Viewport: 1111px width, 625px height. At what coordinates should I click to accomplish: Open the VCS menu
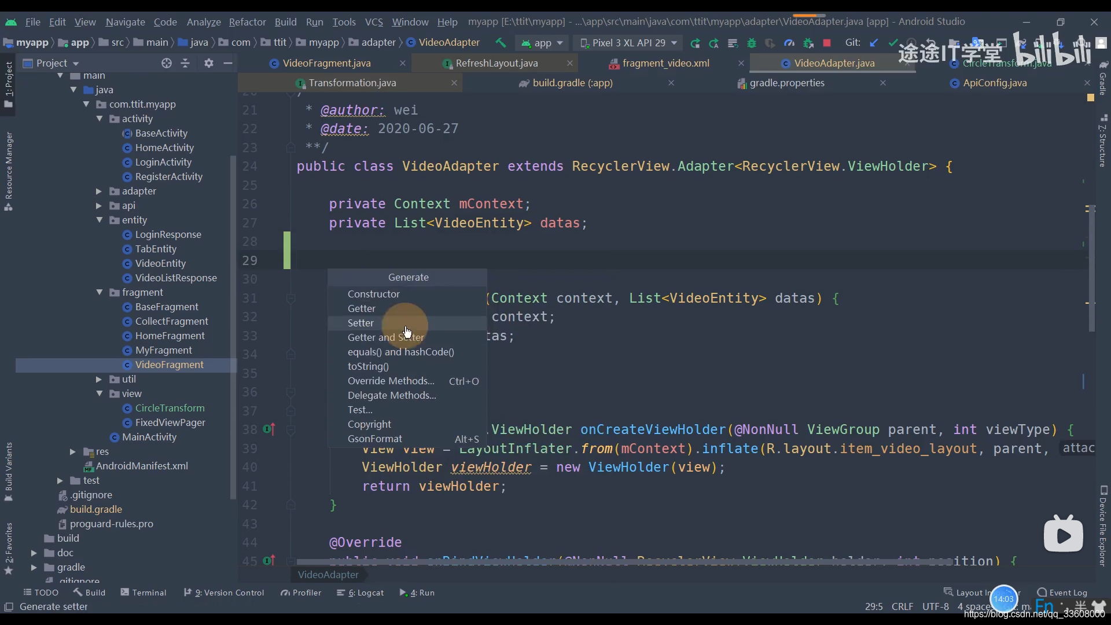[x=374, y=21]
